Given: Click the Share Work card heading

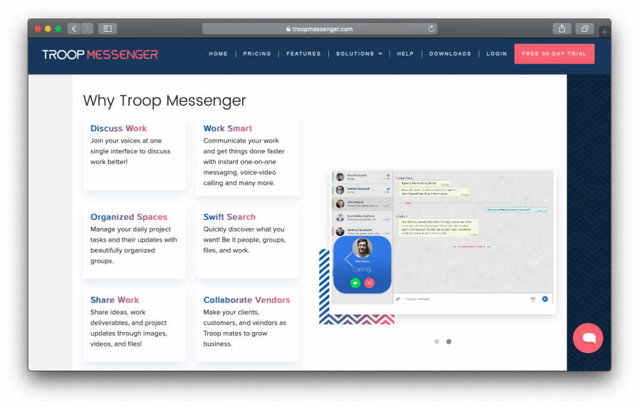Looking at the screenshot, I should tap(115, 300).
